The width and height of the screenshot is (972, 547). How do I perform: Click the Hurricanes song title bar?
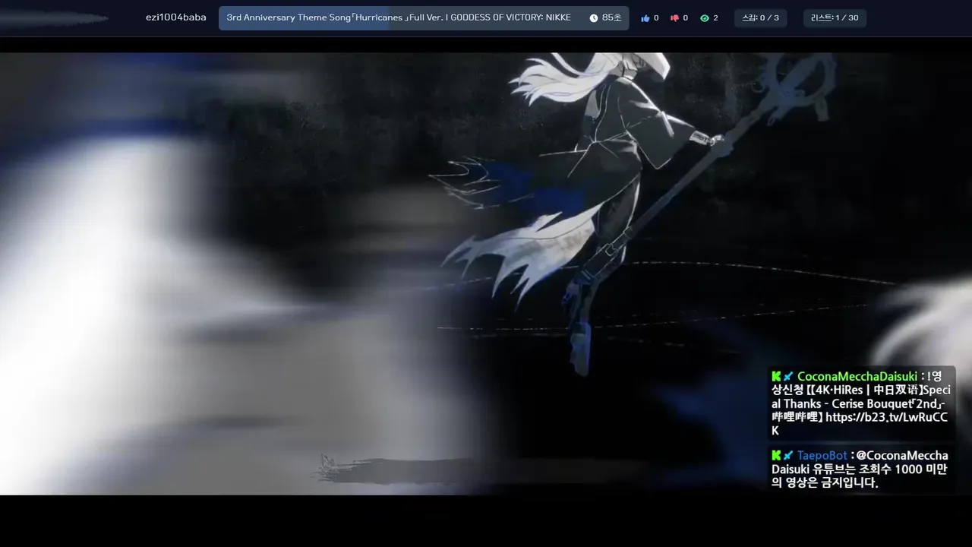tap(424, 18)
